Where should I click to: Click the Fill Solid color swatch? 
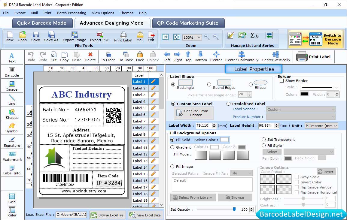tap(224, 140)
